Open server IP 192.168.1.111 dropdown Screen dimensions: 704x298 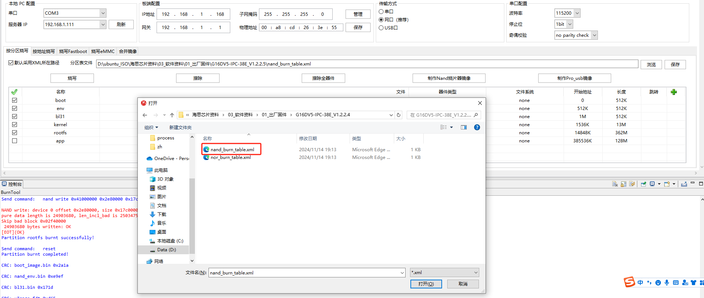tap(103, 25)
